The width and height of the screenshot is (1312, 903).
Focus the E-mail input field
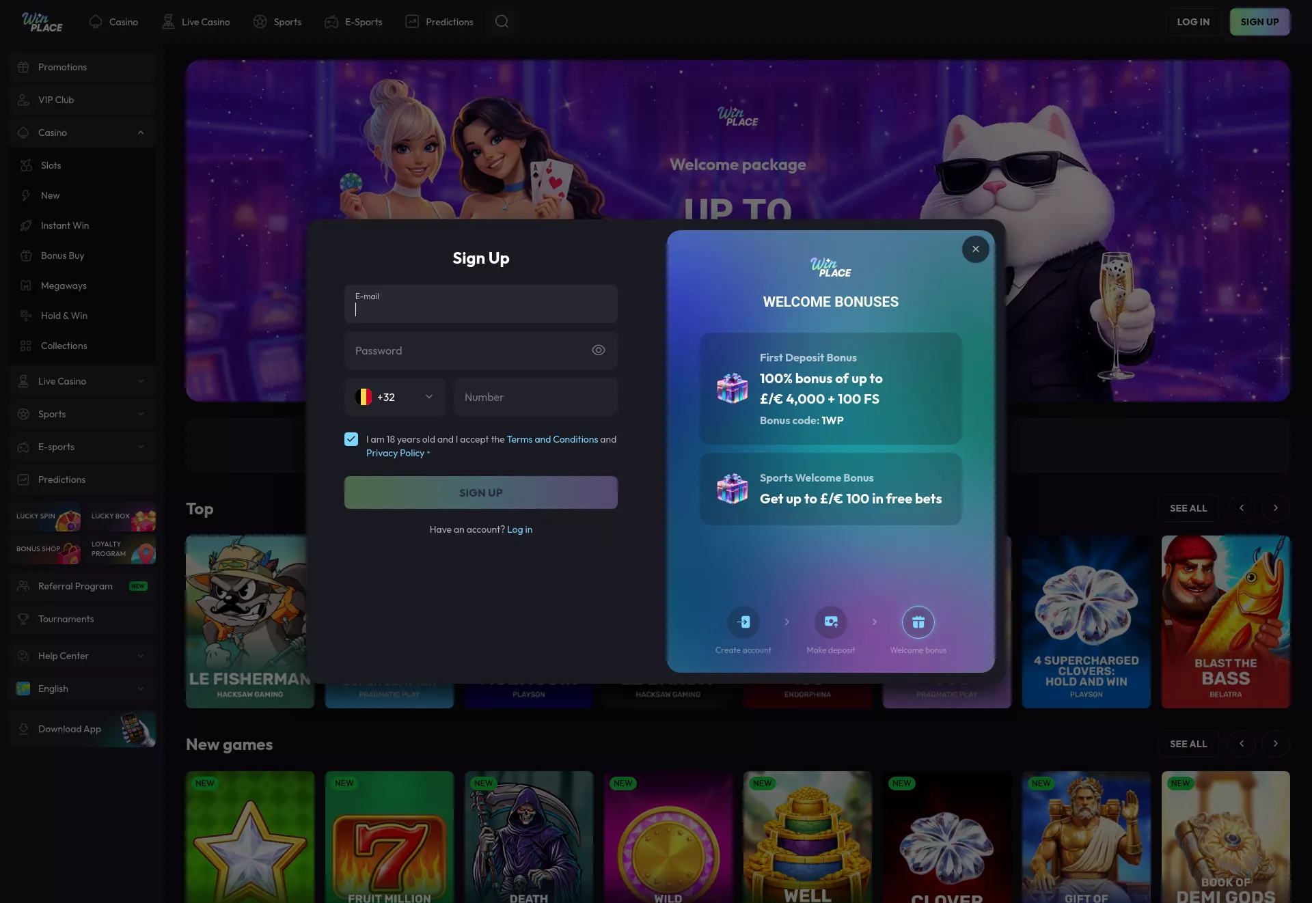(x=481, y=304)
